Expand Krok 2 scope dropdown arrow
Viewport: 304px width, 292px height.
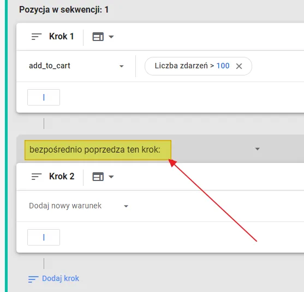111,177
